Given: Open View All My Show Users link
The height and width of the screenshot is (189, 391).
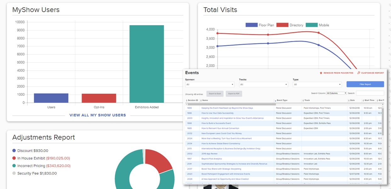Looking at the screenshot, I should click(98, 115).
